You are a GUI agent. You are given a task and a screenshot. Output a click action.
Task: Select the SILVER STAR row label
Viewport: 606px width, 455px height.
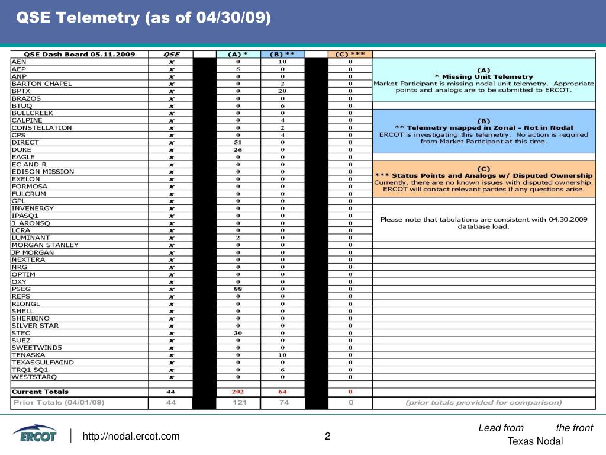[x=35, y=326]
